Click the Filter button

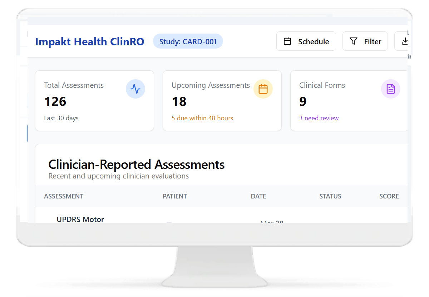coord(365,41)
